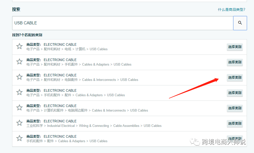Click the 找到7个匹配的类别 result count text
This screenshot has width=254, height=153.
[27, 35]
